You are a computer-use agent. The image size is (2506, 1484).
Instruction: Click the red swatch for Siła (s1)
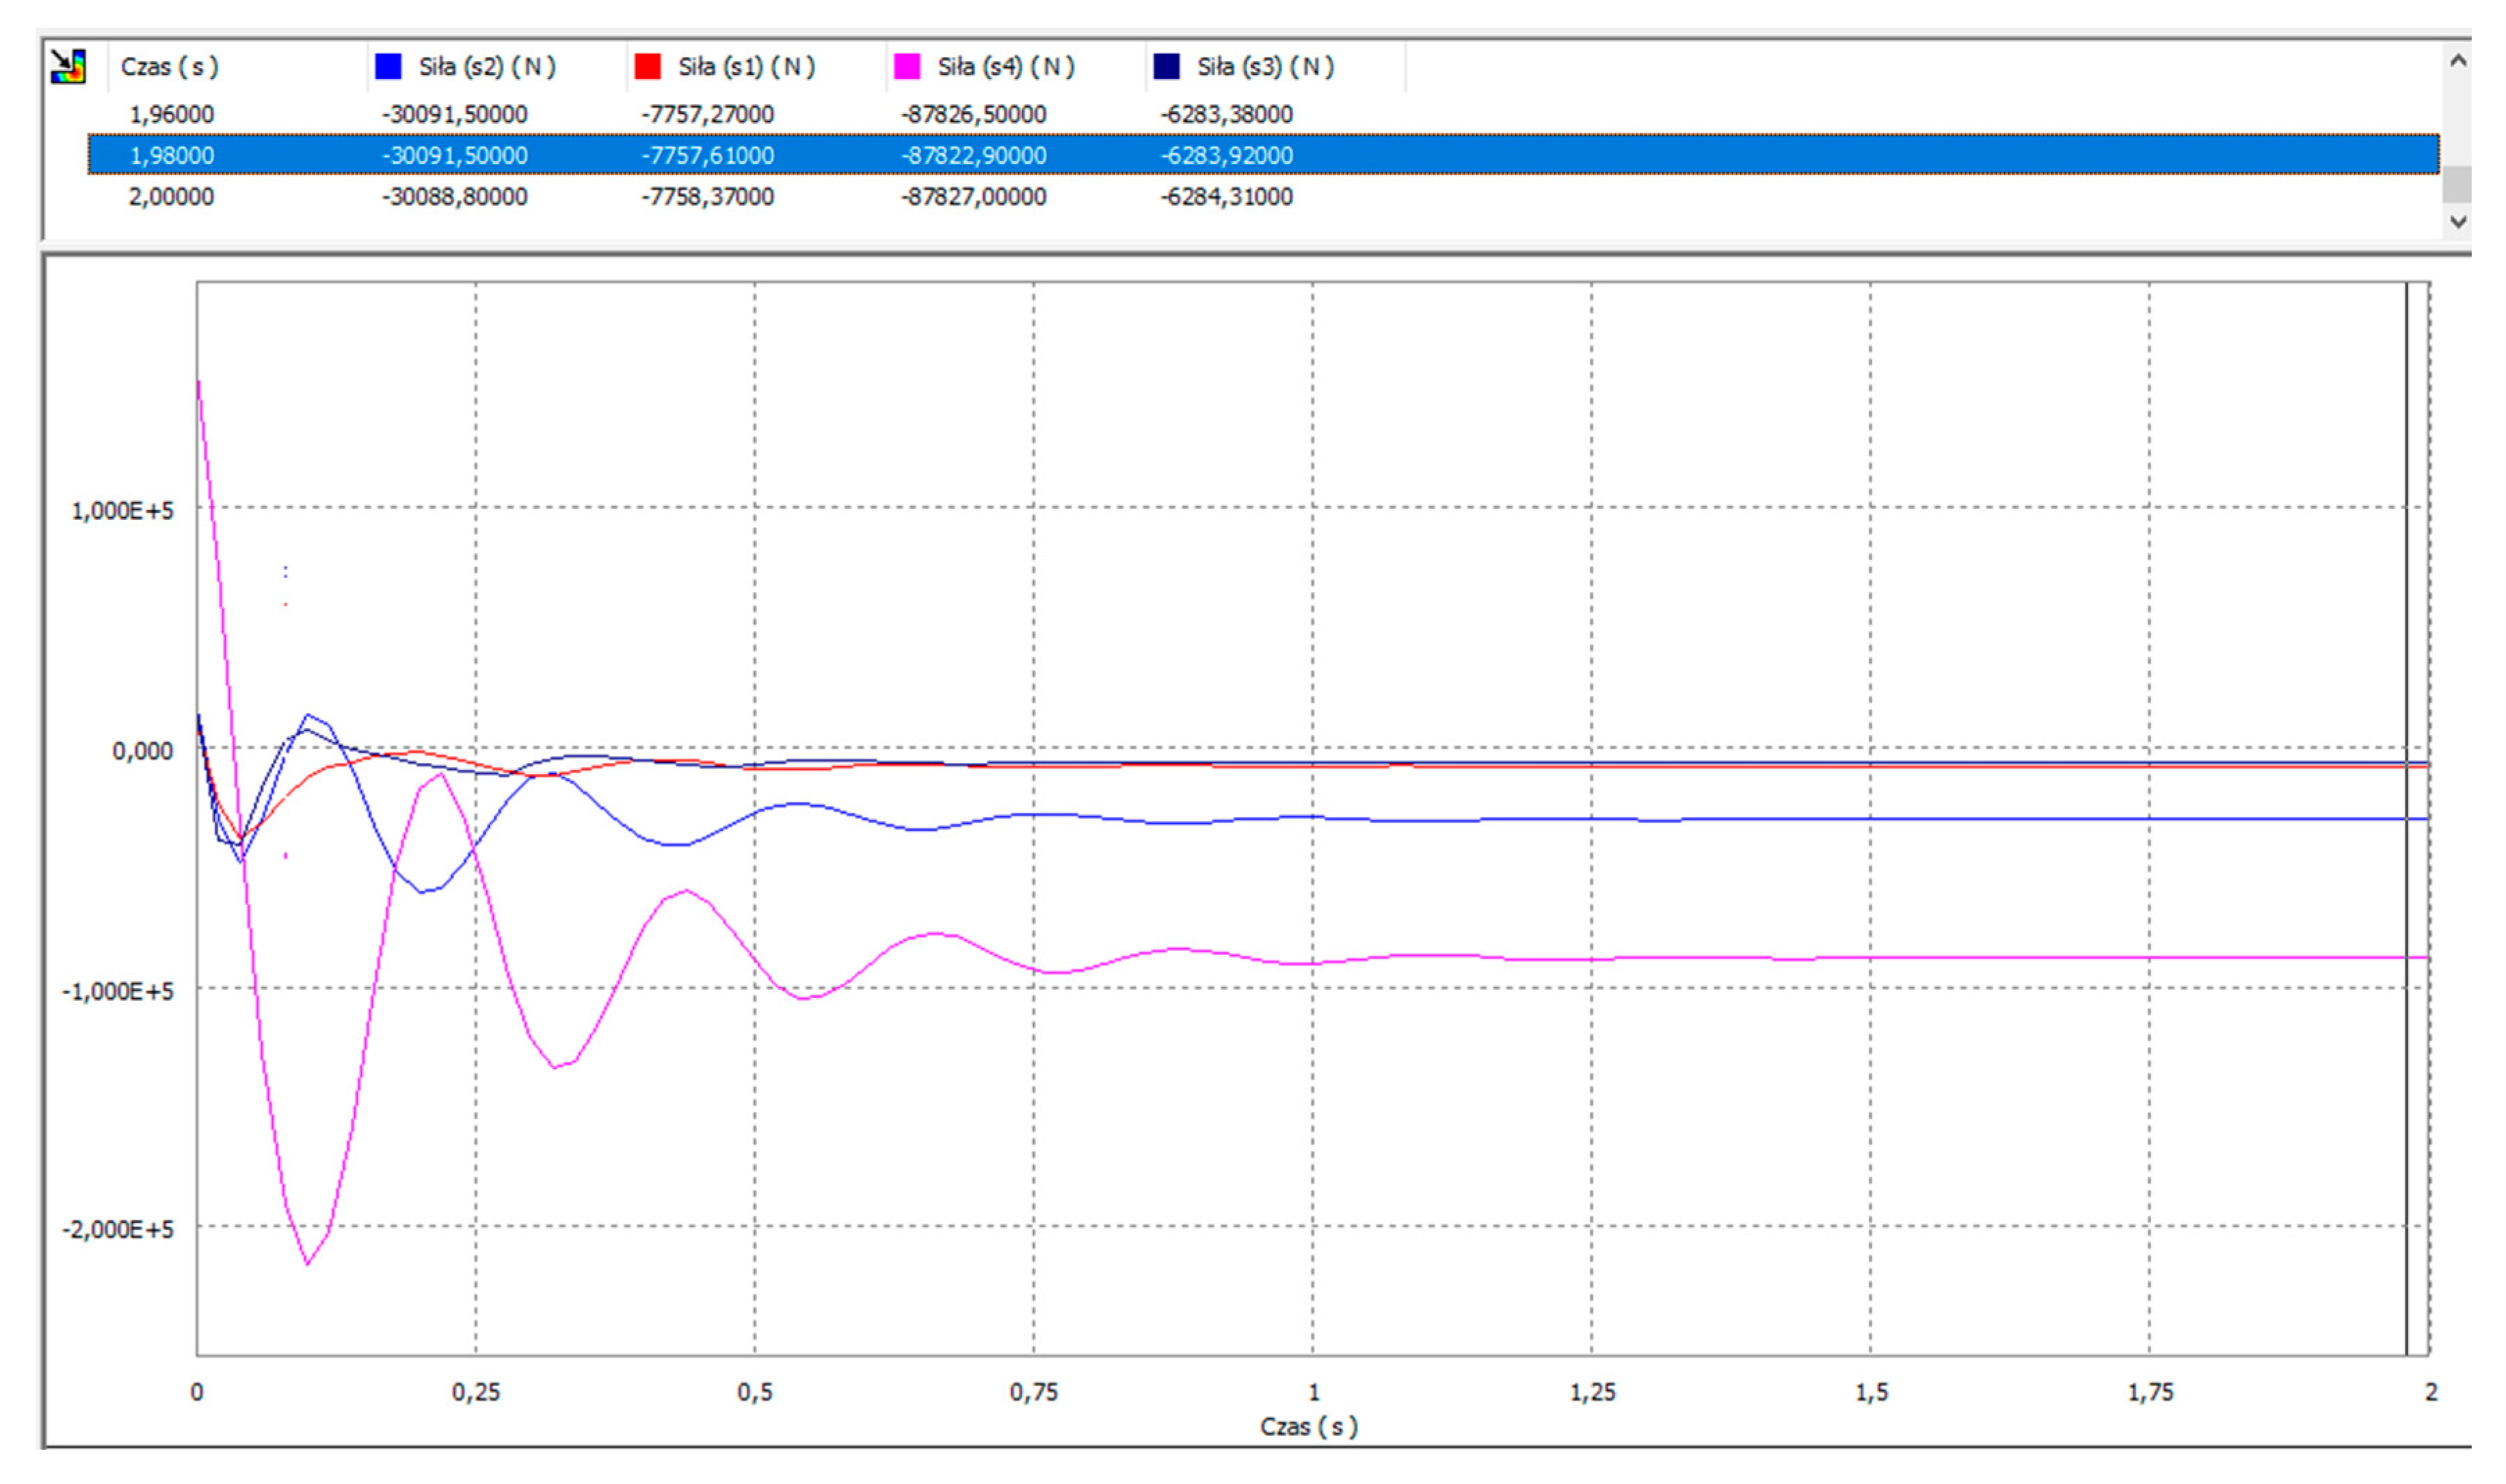(647, 67)
